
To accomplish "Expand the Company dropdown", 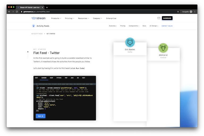I will 97,18.
